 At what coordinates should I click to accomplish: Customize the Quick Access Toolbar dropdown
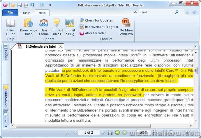pyautogui.click(x=50, y=5)
